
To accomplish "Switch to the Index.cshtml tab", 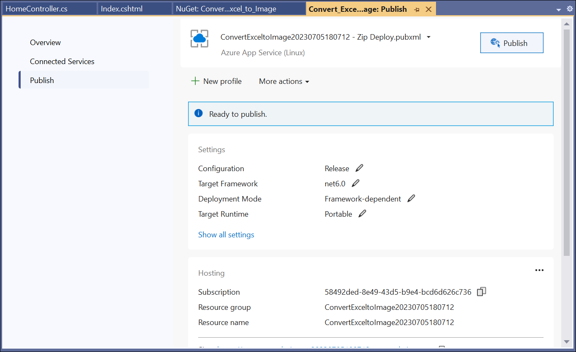I will coord(135,9).
